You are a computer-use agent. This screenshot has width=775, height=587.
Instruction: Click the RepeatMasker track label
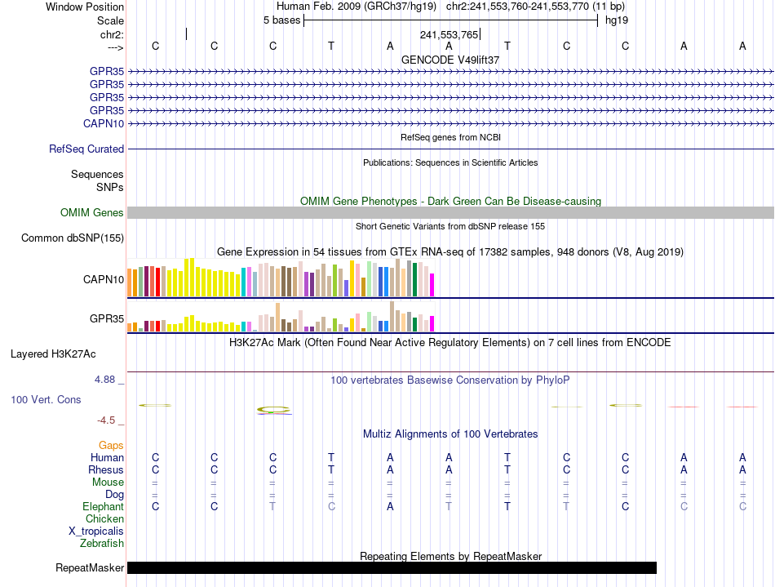pyautogui.click(x=90, y=567)
